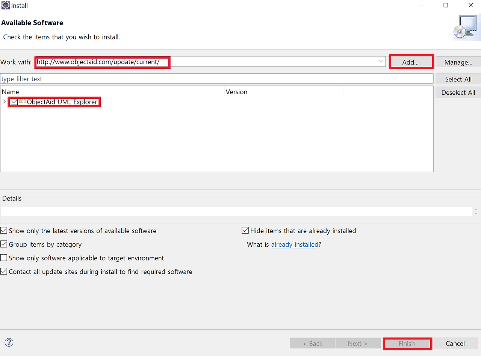The width and height of the screenshot is (481, 356).
Task: Disable contacting all update sites during install
Action: (x=4, y=271)
